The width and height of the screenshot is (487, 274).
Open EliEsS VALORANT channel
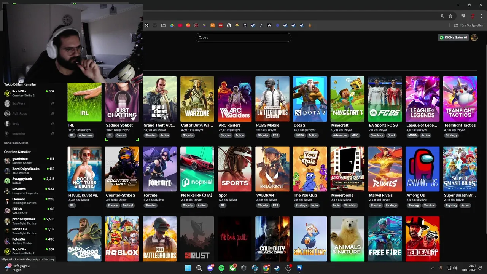(29, 211)
